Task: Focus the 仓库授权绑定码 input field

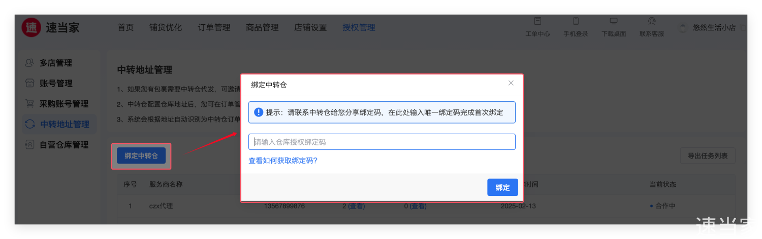Action: (382, 142)
